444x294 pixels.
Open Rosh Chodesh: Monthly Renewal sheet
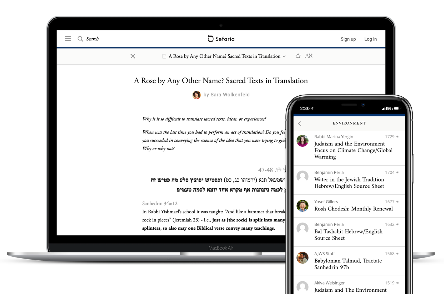[x=353, y=209]
